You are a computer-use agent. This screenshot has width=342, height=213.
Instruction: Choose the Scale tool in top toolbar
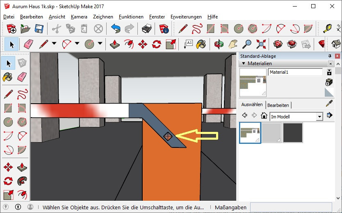pos(171,44)
